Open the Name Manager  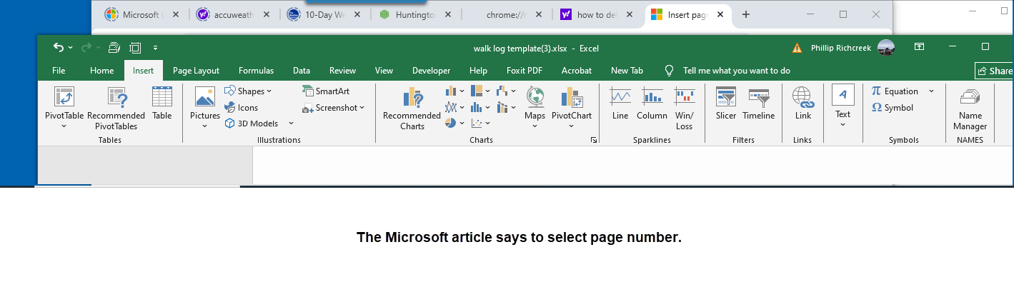(x=970, y=109)
